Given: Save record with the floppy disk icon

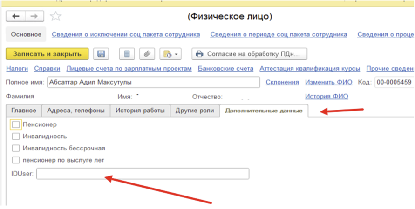Looking at the screenshot, I should pos(101,54).
